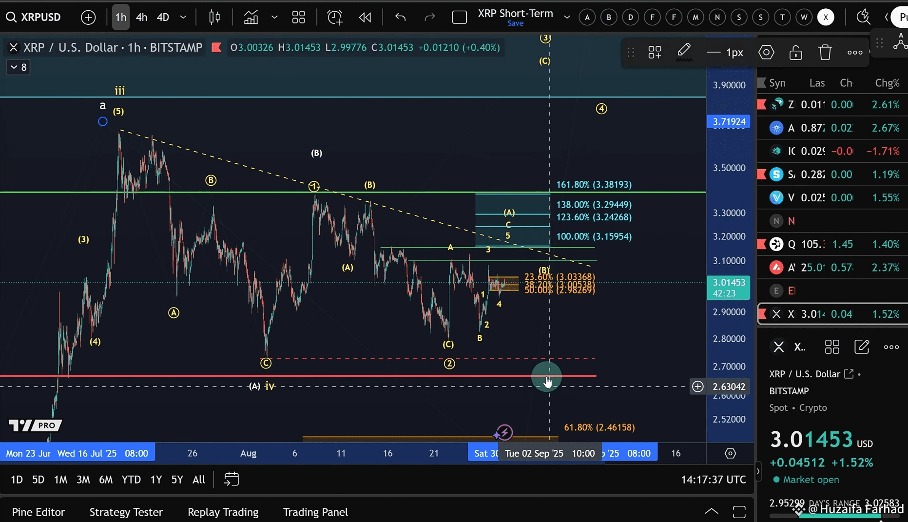Open the go to date calendar icon
This screenshot has height=522, width=908.
(232, 480)
